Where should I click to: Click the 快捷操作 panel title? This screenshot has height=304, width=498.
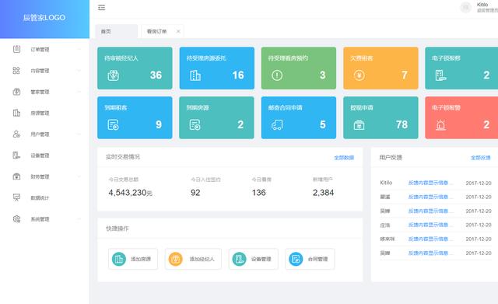point(117,229)
